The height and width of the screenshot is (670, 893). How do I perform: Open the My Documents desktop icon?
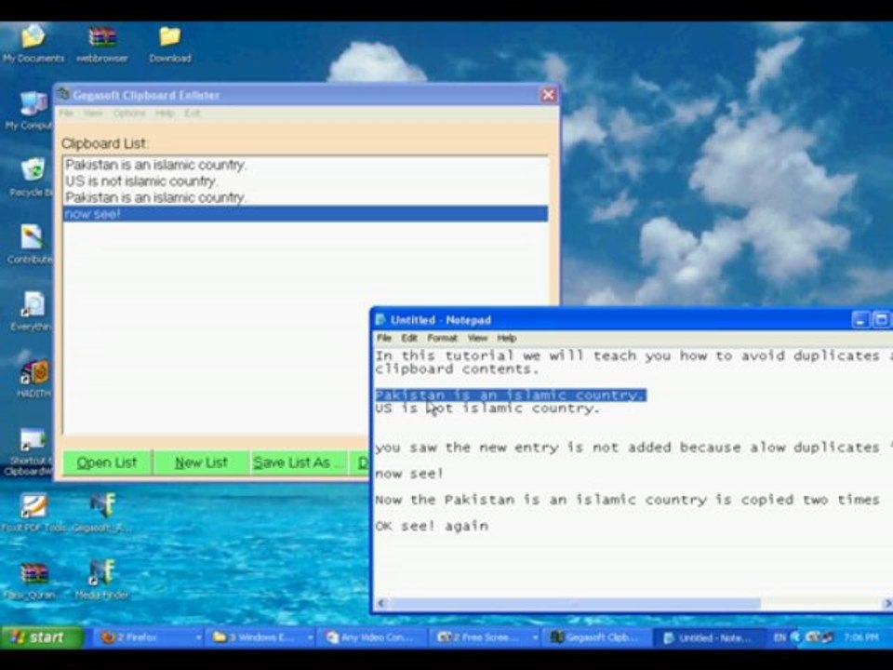click(33, 43)
